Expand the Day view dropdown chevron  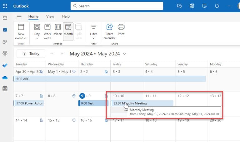point(37,38)
